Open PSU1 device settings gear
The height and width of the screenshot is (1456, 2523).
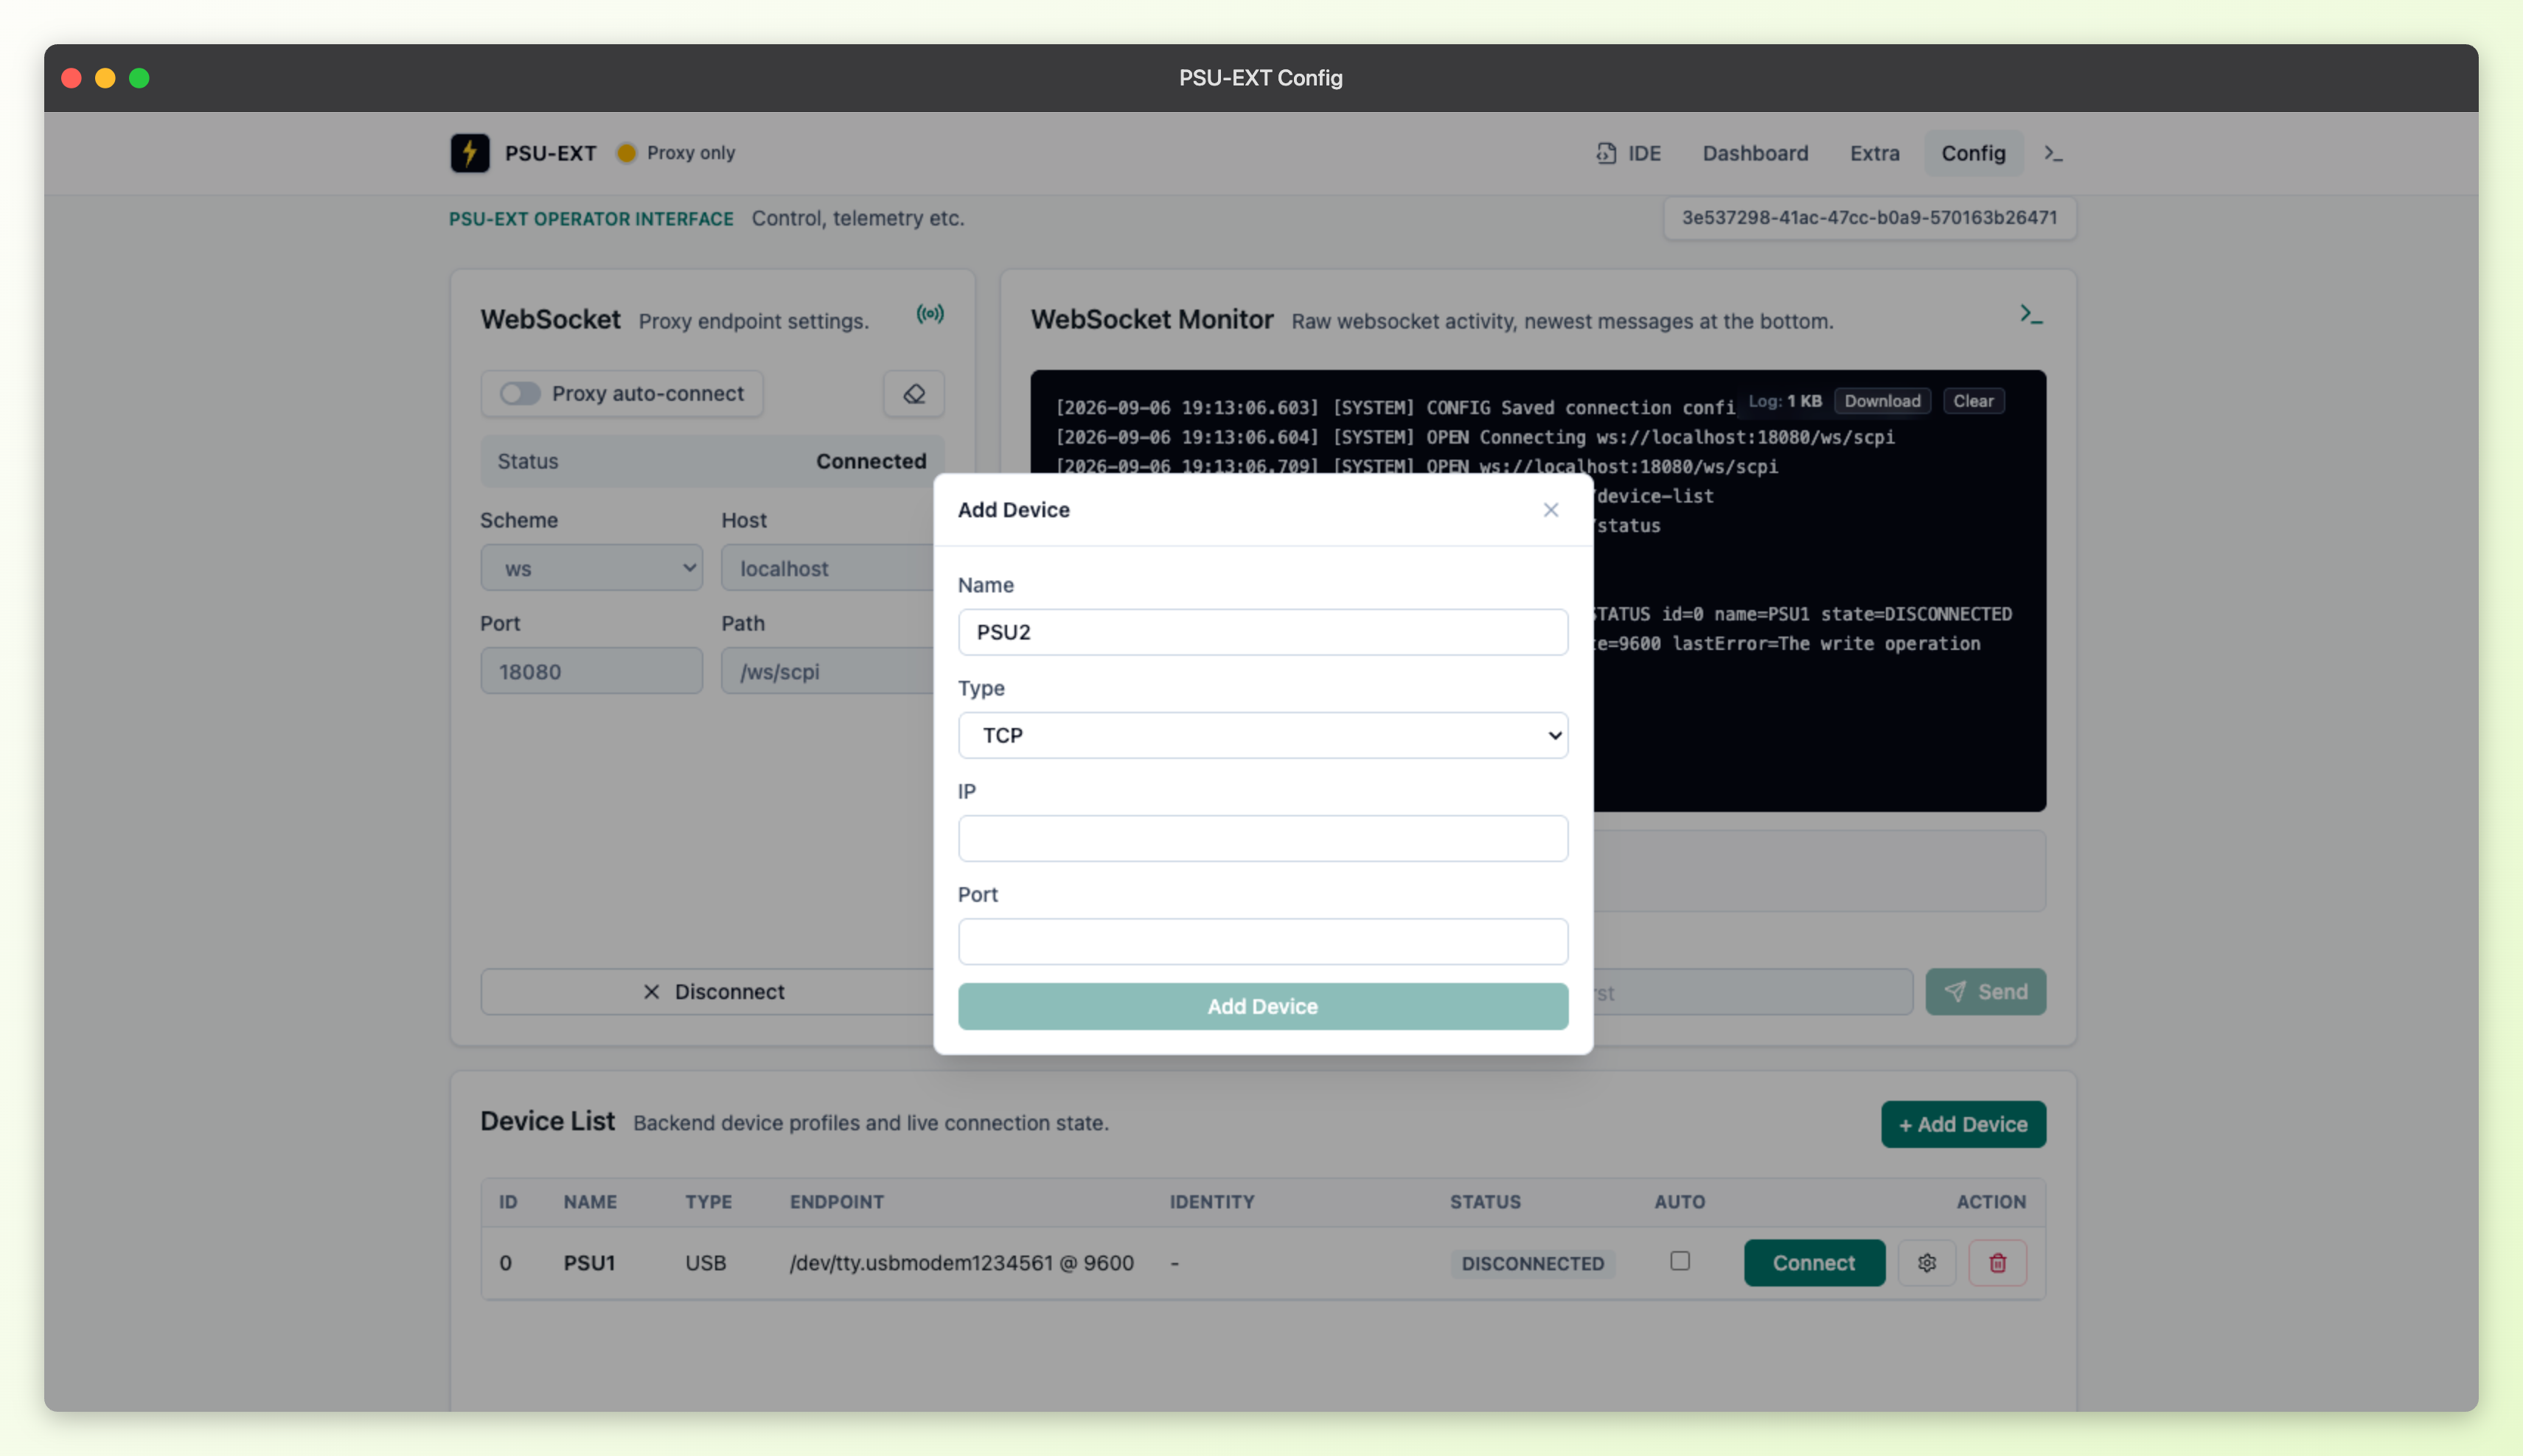[1927, 1263]
